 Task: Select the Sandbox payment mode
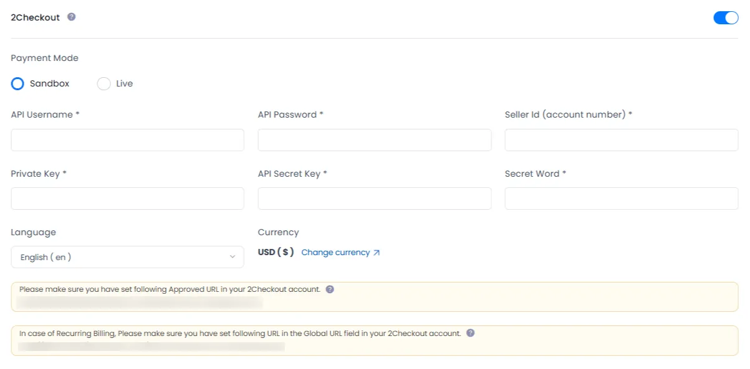point(17,83)
